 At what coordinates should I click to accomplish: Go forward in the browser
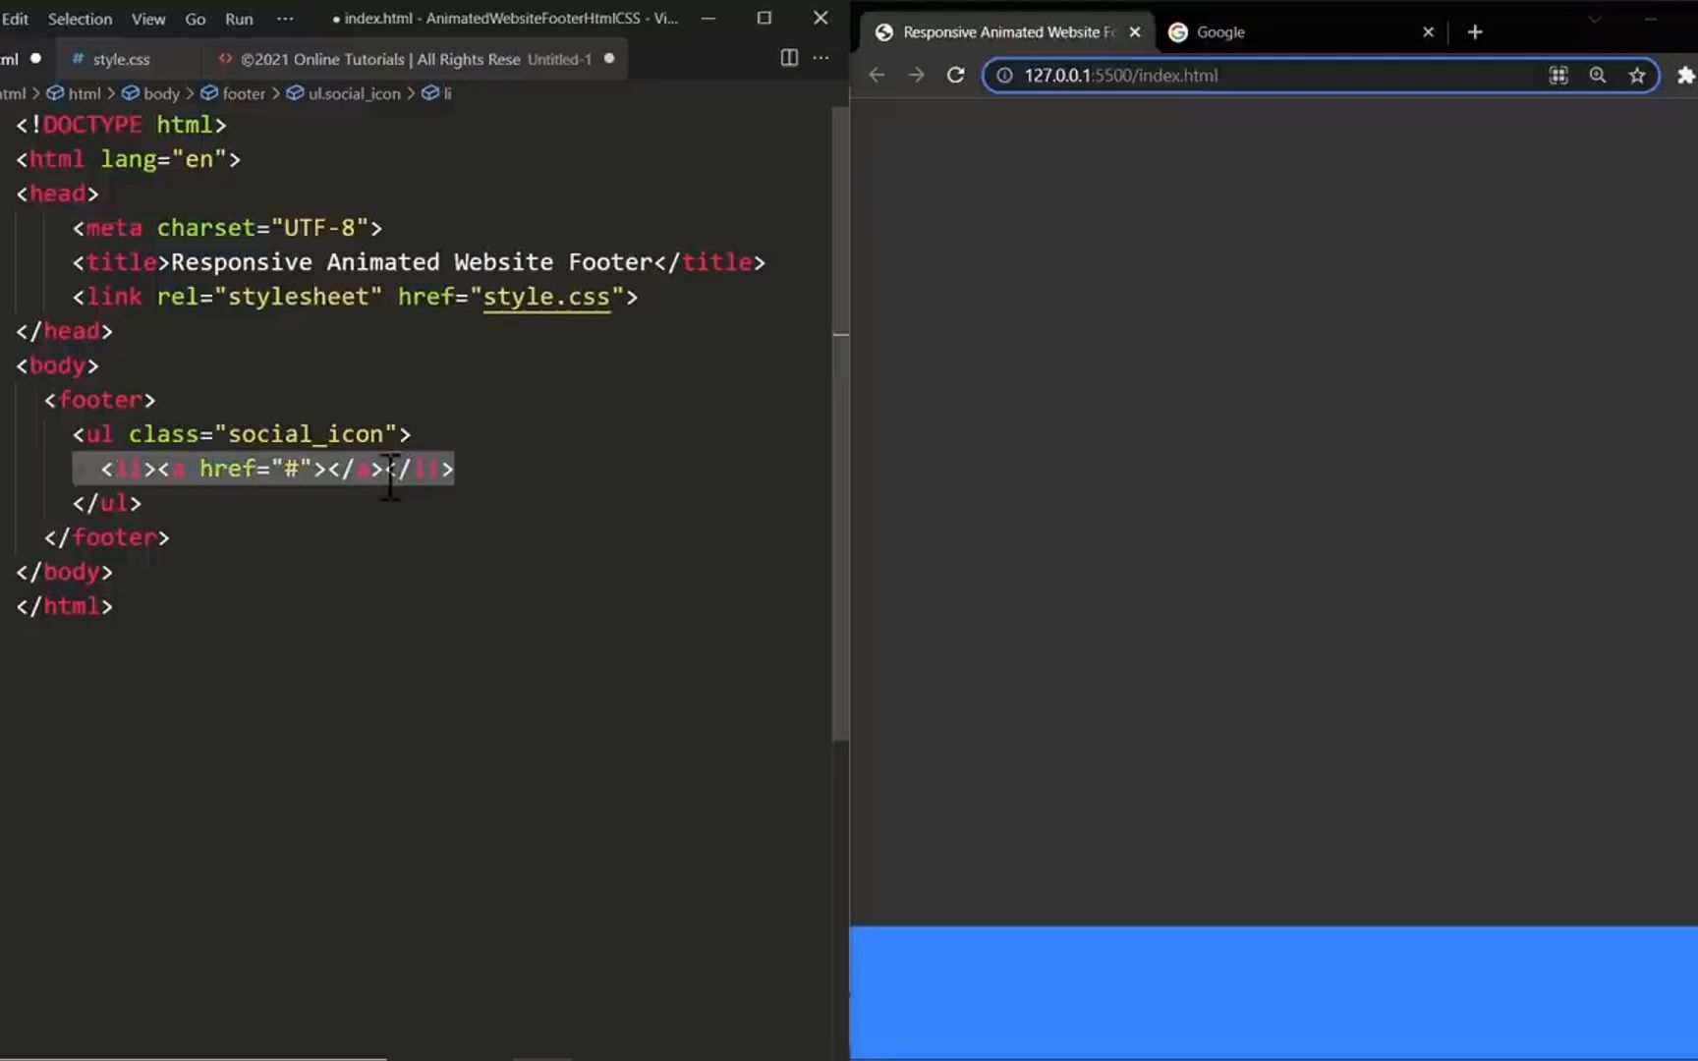coord(916,75)
